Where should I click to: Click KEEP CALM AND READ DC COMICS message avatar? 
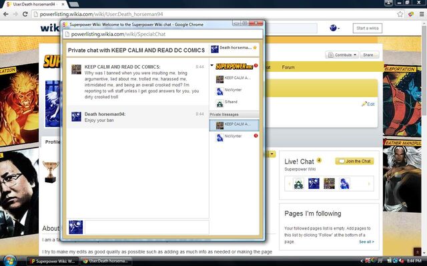coord(76,69)
